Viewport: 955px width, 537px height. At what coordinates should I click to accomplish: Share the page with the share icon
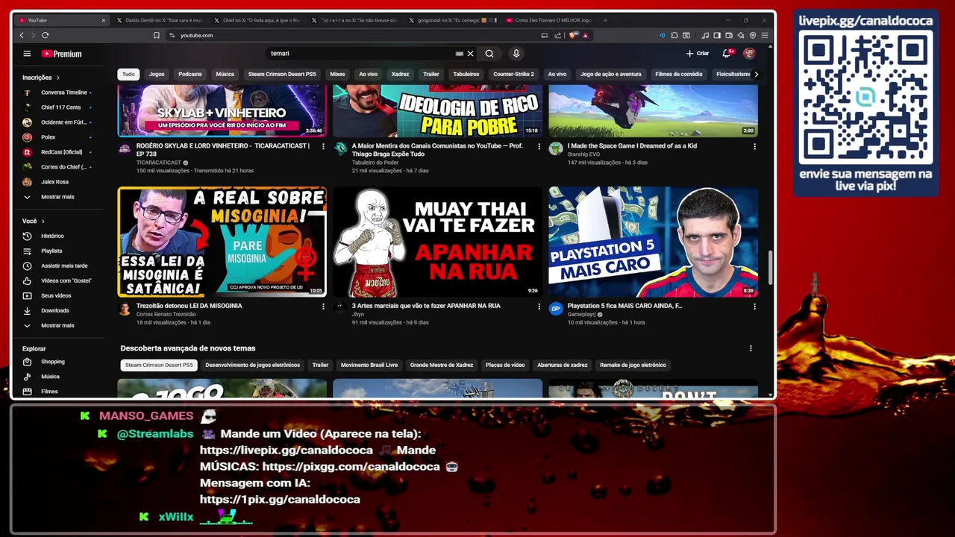point(558,35)
